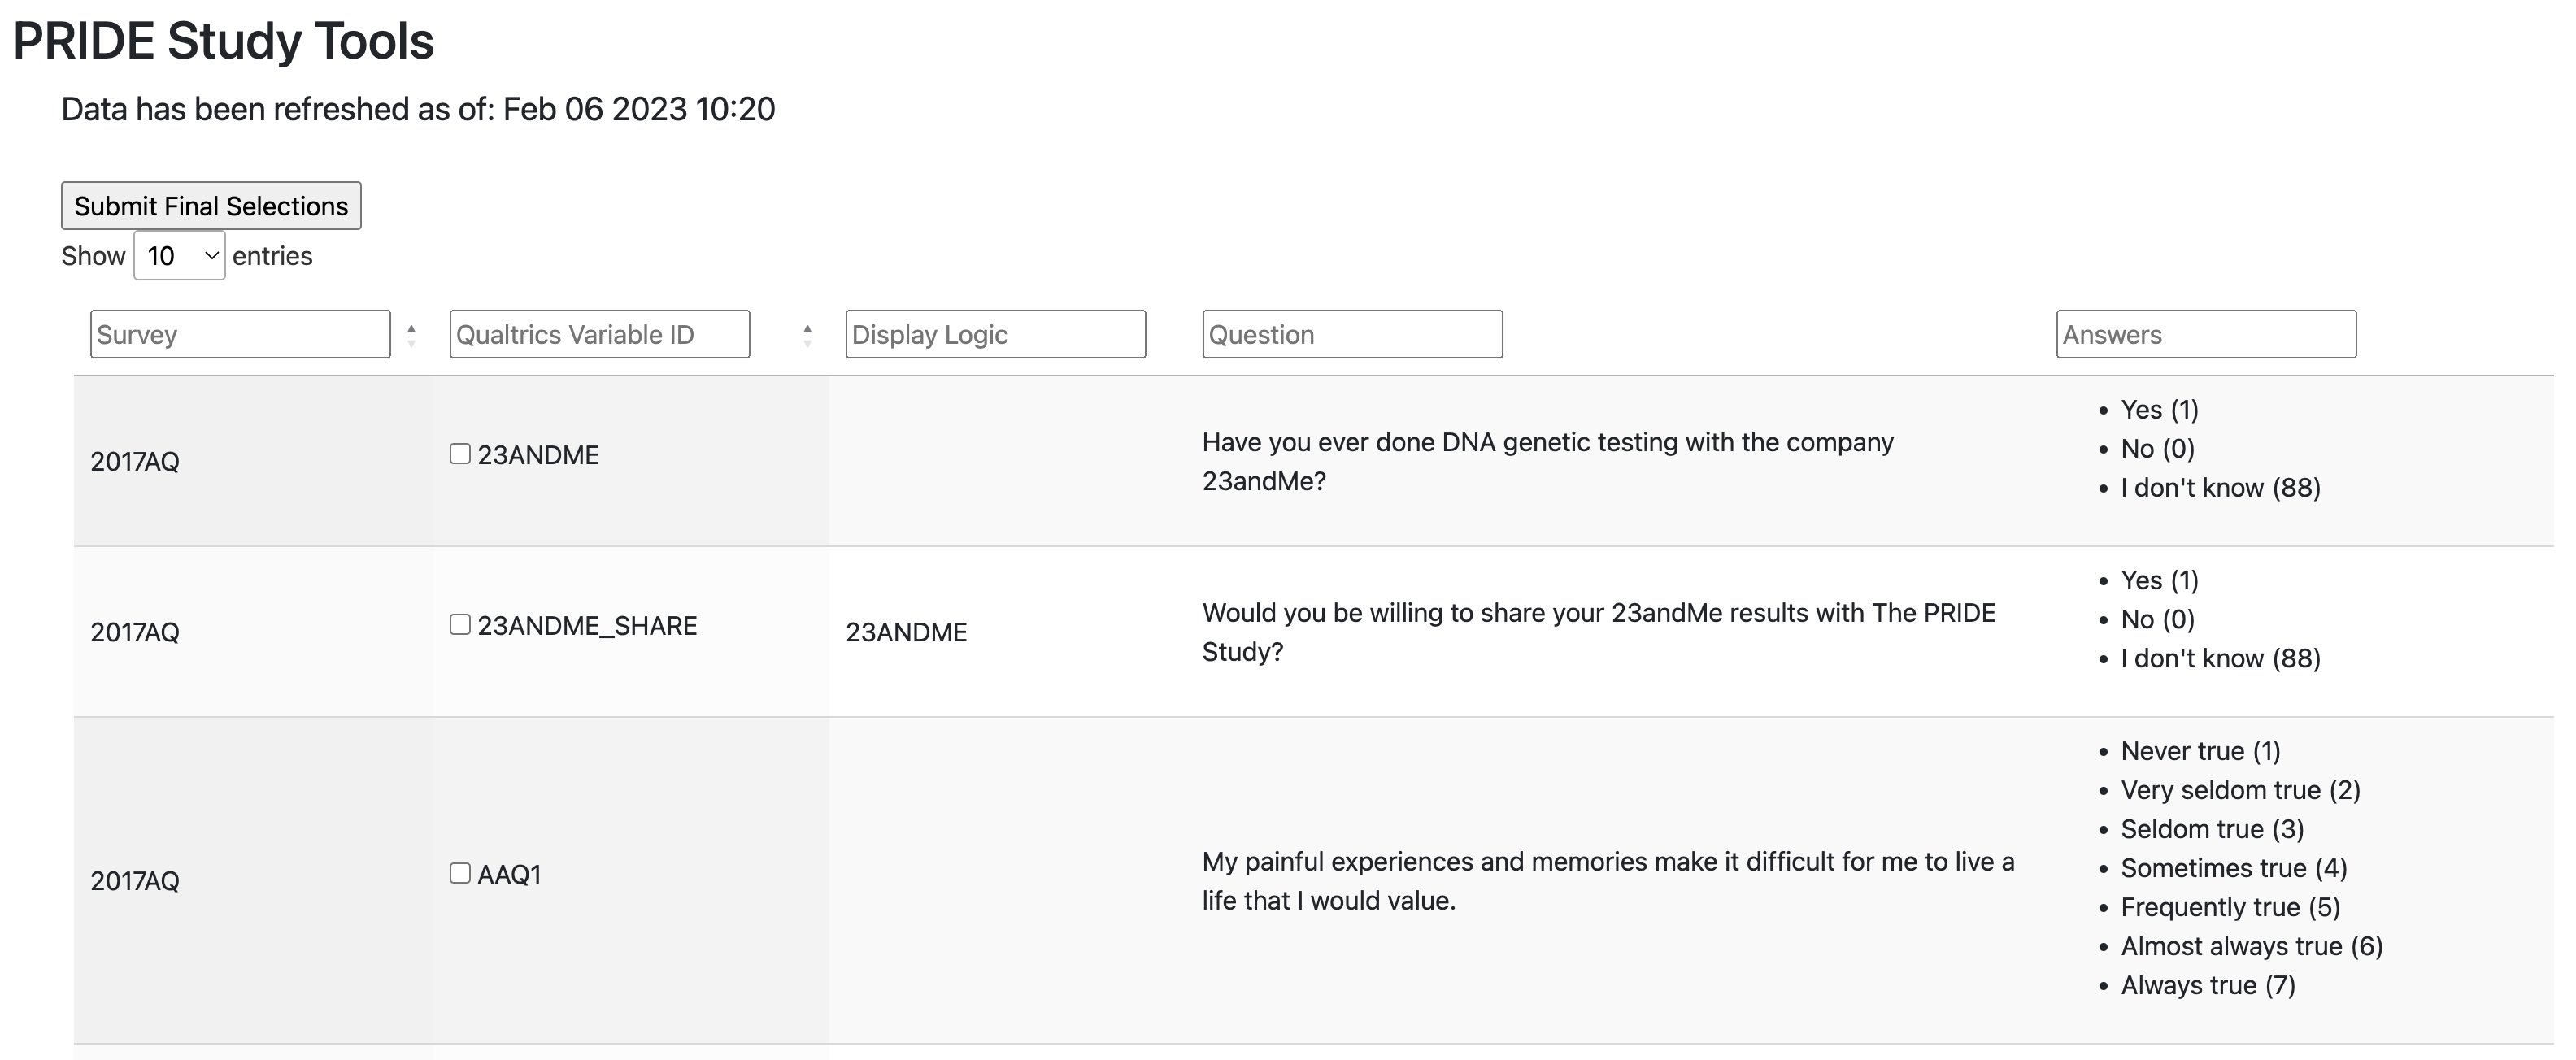Click 'Frequently true (5)' answer
Viewport: 2576px width, 1060px height.
tap(2230, 907)
